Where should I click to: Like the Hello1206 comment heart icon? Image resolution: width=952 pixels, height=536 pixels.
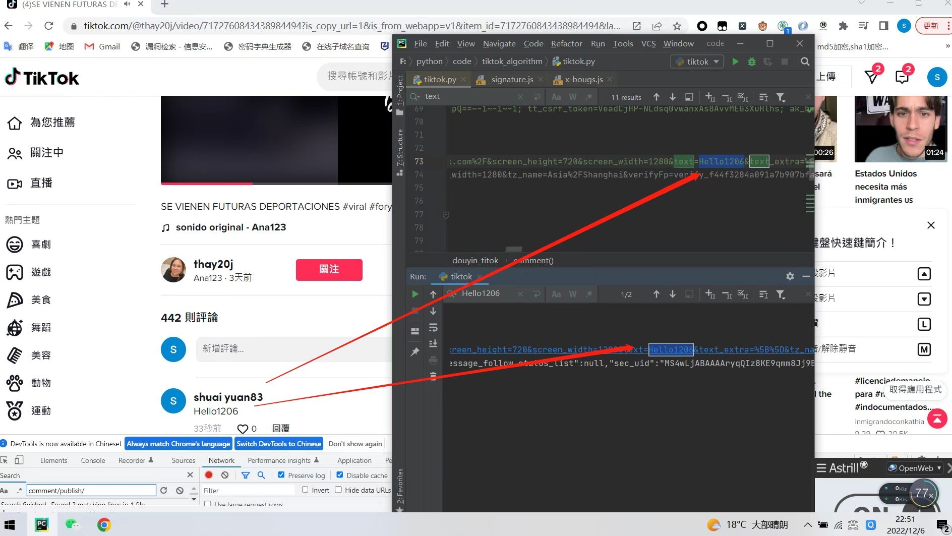click(x=243, y=429)
